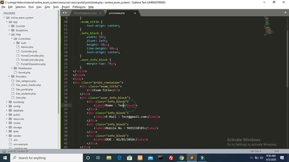Expand the Middleware folder

click(12, 68)
